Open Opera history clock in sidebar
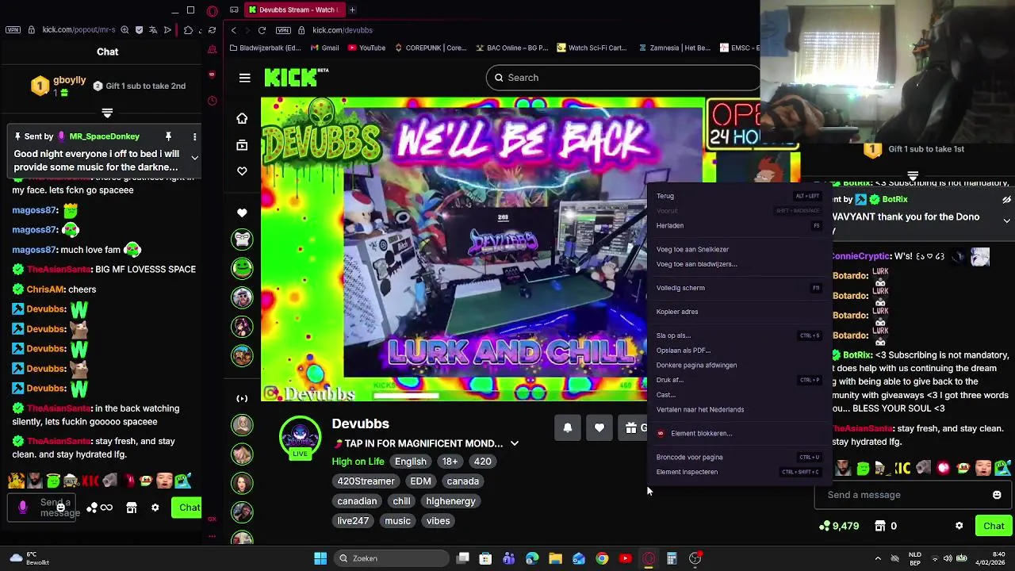 [x=212, y=101]
